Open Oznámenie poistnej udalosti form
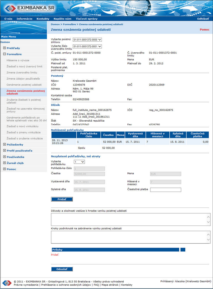Screen dimensions: 213x289 tap(24, 85)
